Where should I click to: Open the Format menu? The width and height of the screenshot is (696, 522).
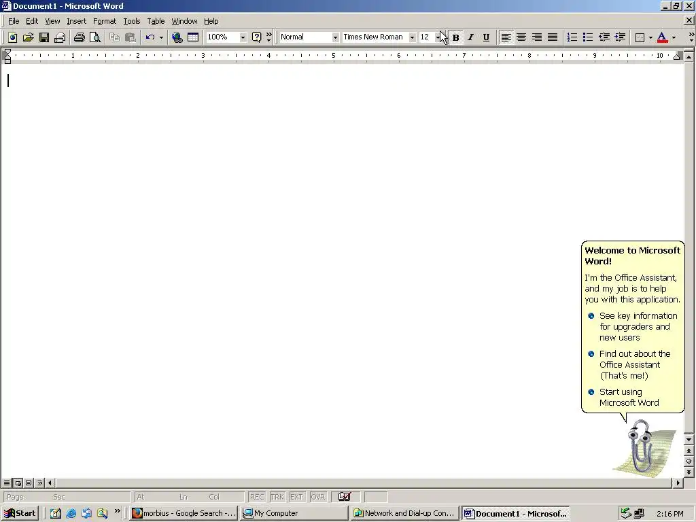(104, 21)
